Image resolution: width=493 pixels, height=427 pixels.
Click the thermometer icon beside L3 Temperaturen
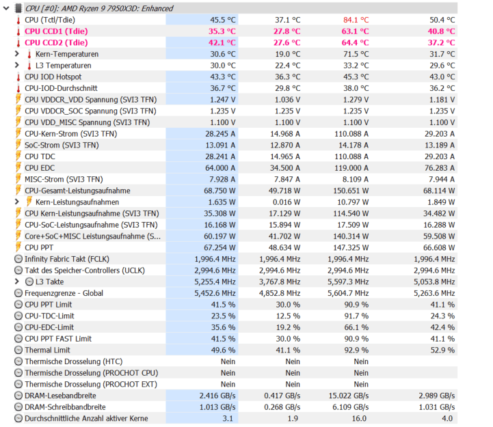pos(29,66)
